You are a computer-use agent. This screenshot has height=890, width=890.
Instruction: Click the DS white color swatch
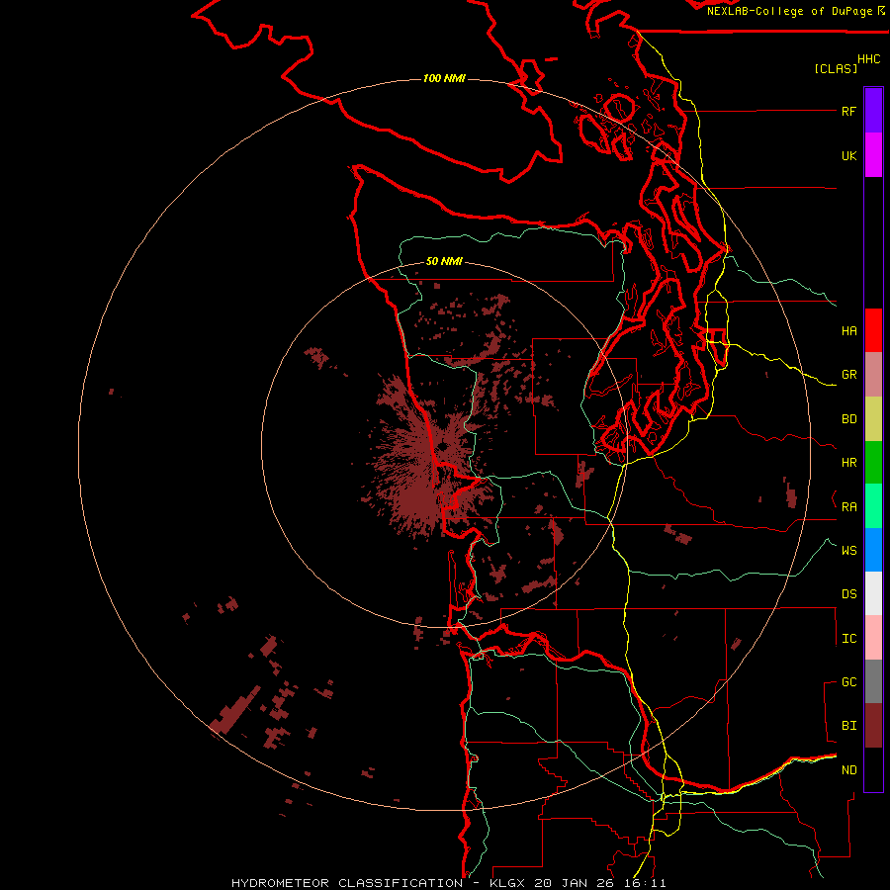pos(873,593)
